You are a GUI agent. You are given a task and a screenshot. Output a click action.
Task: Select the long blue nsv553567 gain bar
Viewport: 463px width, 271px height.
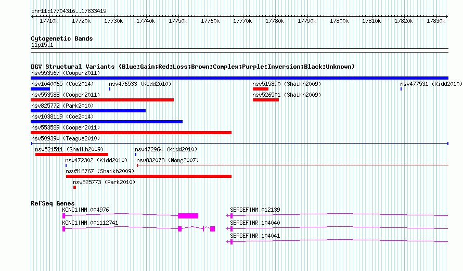(x=239, y=78)
